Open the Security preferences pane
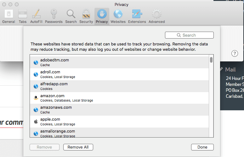The height and width of the screenshot is (157, 244). (86, 16)
